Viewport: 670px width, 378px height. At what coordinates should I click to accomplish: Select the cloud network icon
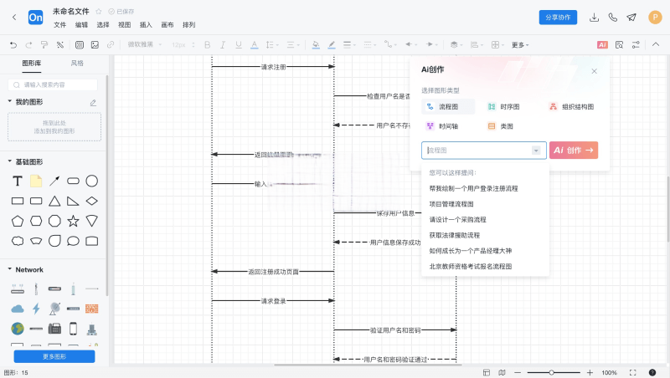tap(17, 309)
